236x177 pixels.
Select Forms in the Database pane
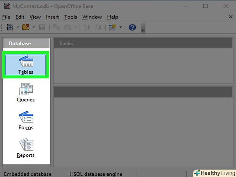[26, 120]
